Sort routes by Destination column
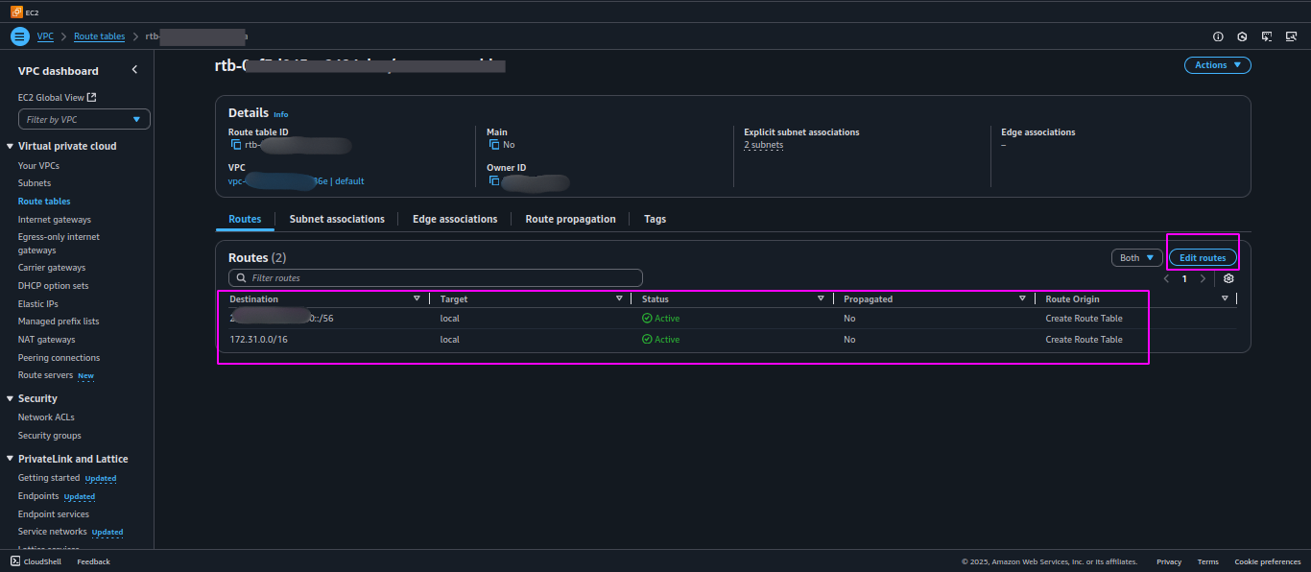 pos(254,299)
